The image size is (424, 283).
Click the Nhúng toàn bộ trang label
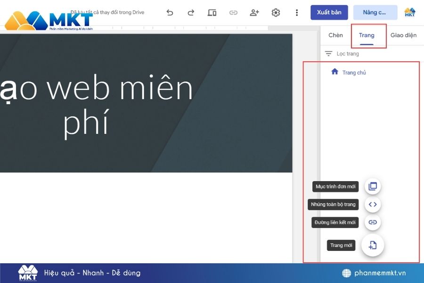333,204
